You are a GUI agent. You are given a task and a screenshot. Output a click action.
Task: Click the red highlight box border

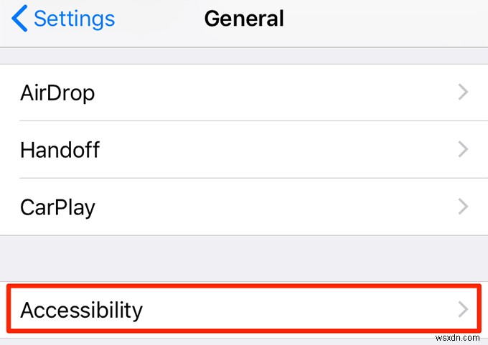[x=244, y=286]
